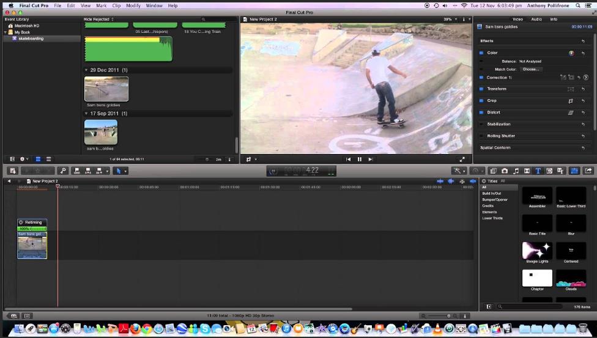Open the Generators Browser icon
The width and height of the screenshot is (597, 338).
point(549,171)
